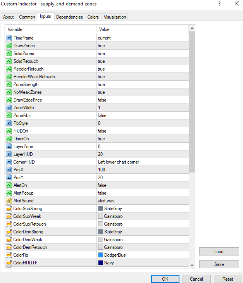The width and height of the screenshot is (243, 283).
Task: Click the scrollbar up arrow
Action: 192,28
